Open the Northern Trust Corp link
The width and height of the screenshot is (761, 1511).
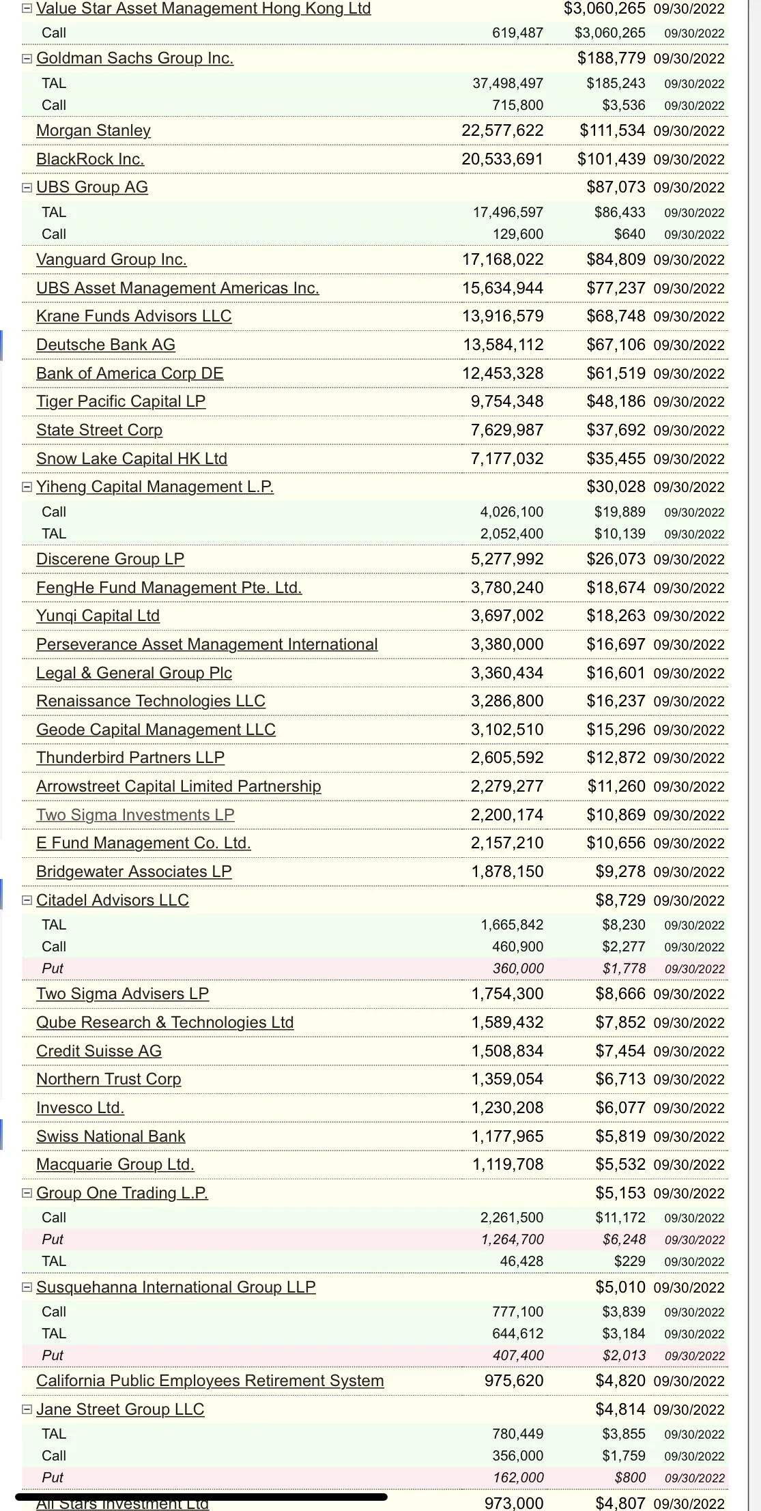click(109, 1079)
